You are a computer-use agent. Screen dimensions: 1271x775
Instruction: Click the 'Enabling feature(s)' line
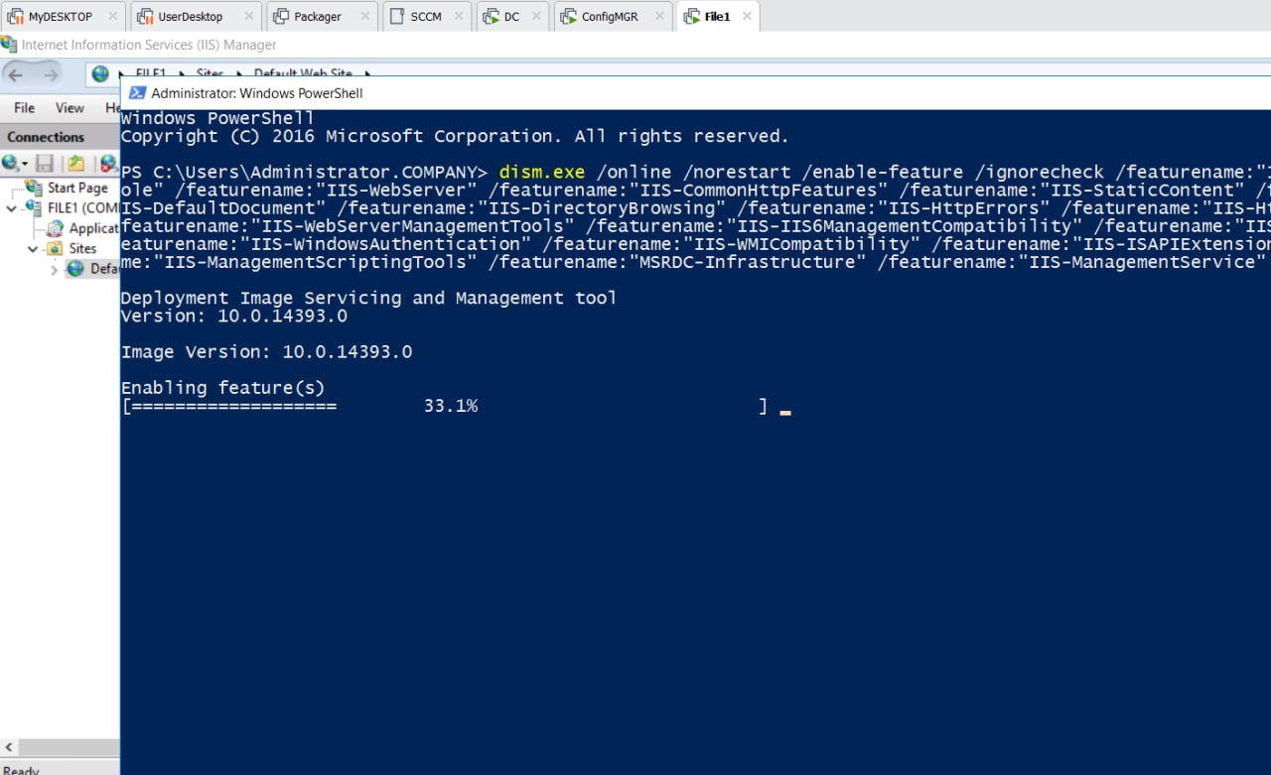[x=222, y=388]
